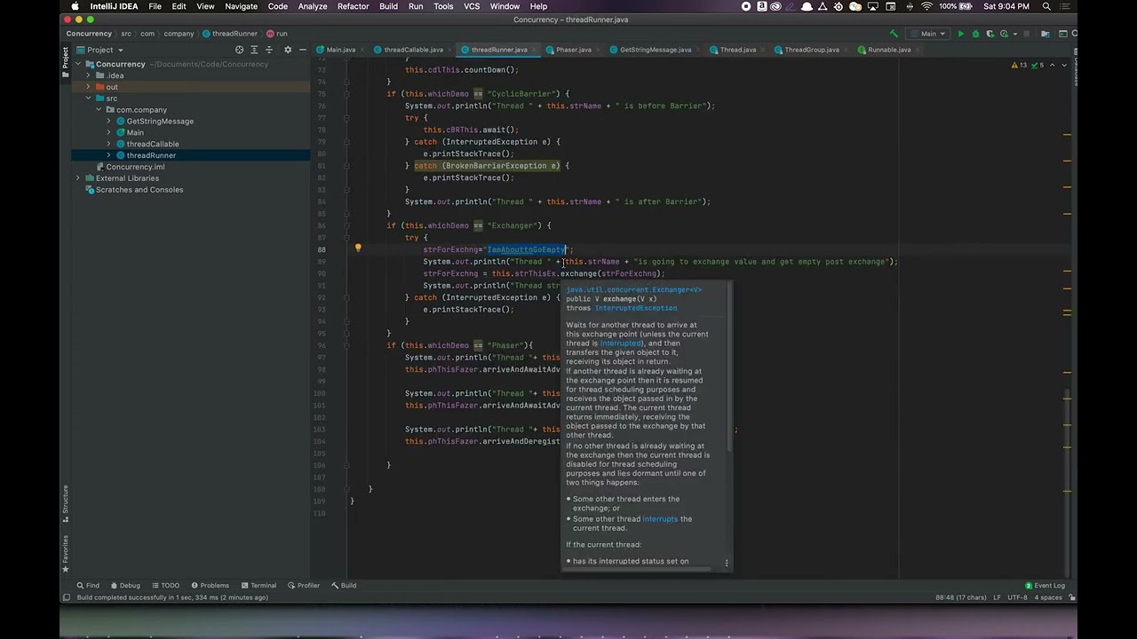Click the locate-in-project crosshair icon
Image resolution: width=1137 pixels, height=639 pixels.
click(x=239, y=50)
